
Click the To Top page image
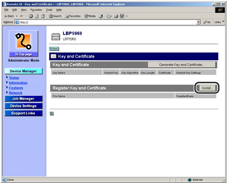click(24, 43)
